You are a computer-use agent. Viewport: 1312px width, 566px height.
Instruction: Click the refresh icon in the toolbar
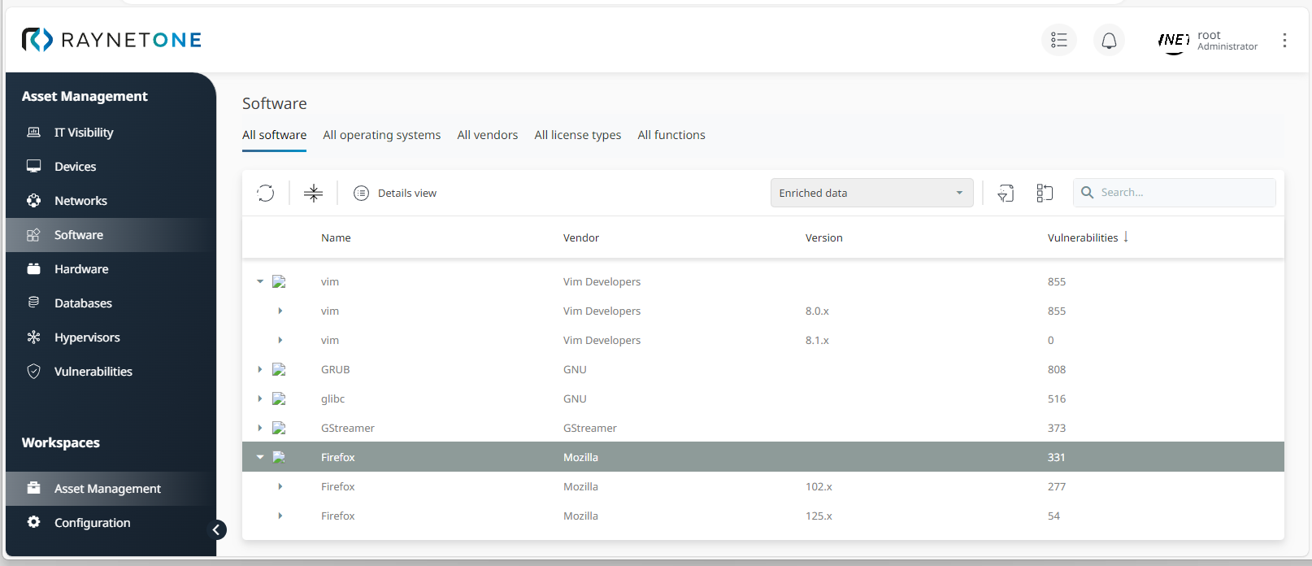click(266, 193)
